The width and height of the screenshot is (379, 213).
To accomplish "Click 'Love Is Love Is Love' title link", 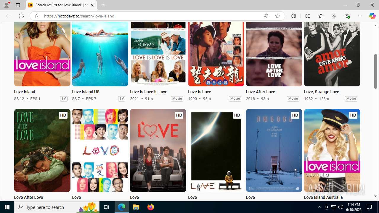I will (149, 92).
